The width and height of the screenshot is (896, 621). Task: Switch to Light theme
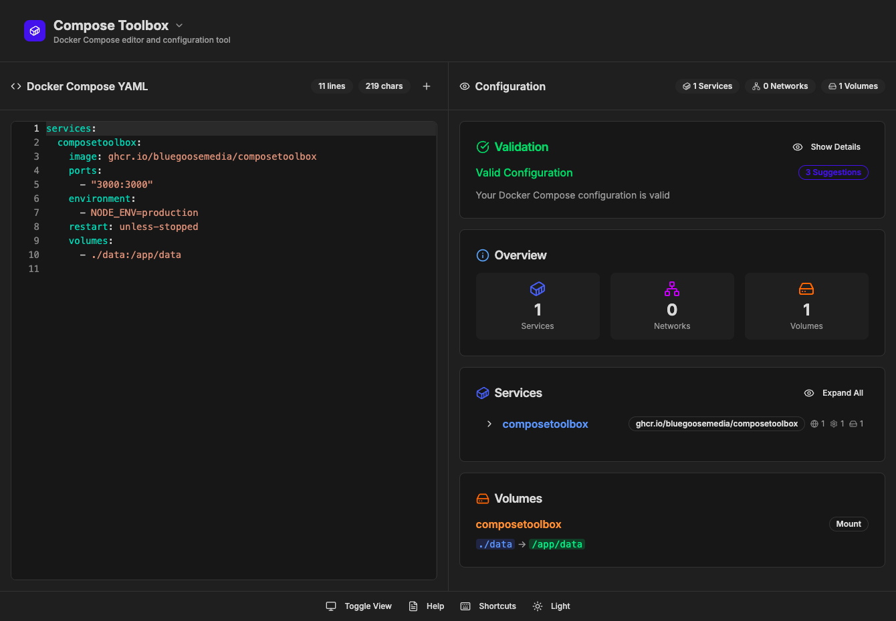click(552, 606)
